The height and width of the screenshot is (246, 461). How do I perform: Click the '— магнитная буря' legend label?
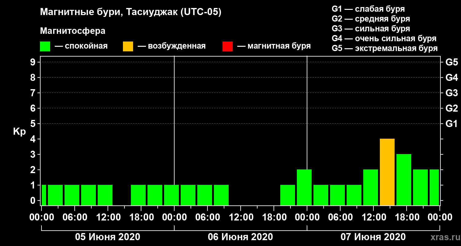[274, 46]
